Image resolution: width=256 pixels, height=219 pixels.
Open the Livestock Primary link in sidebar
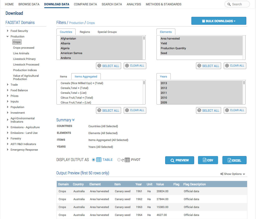pyautogui.click(x=24, y=59)
